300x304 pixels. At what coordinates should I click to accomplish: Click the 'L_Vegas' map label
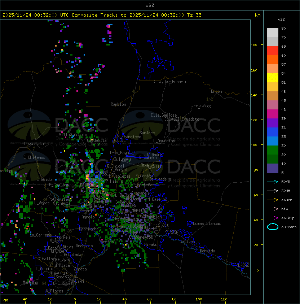click(x=42, y=203)
